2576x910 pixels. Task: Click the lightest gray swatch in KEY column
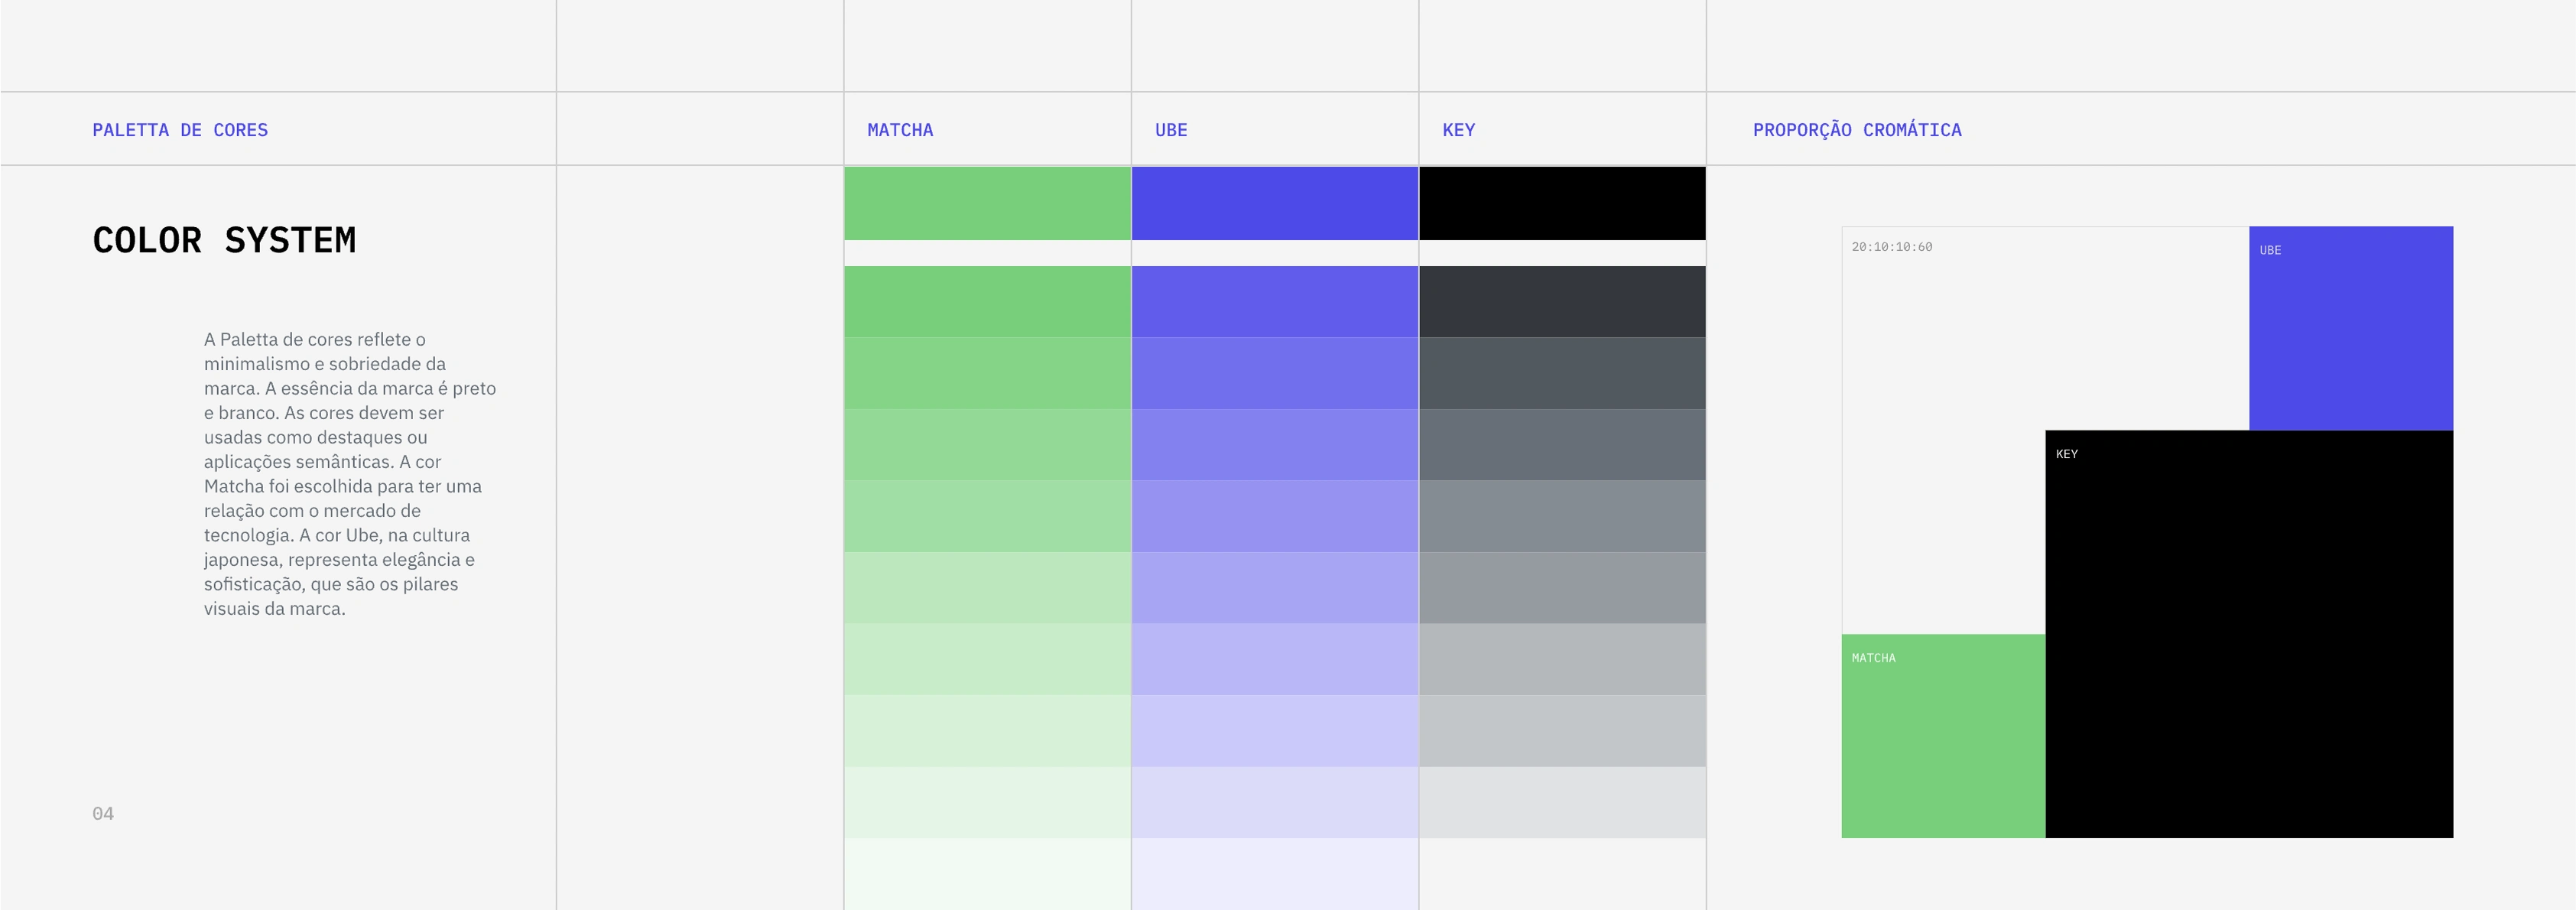coord(1562,802)
